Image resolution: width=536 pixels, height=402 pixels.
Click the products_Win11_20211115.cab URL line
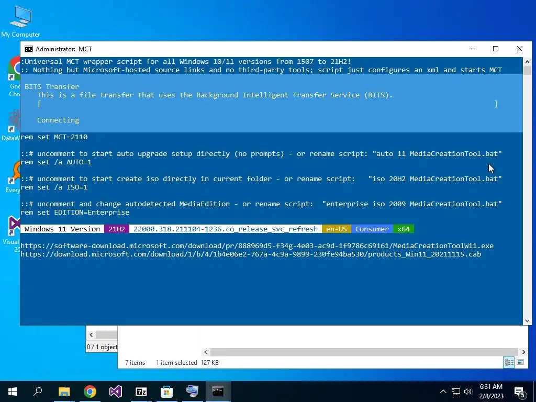coord(251,254)
